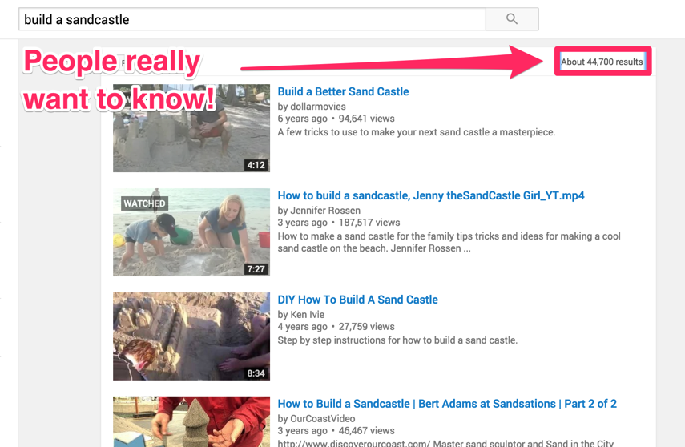Click the red jacket Bert Adams thumbnail
685x447 pixels.
point(191,421)
